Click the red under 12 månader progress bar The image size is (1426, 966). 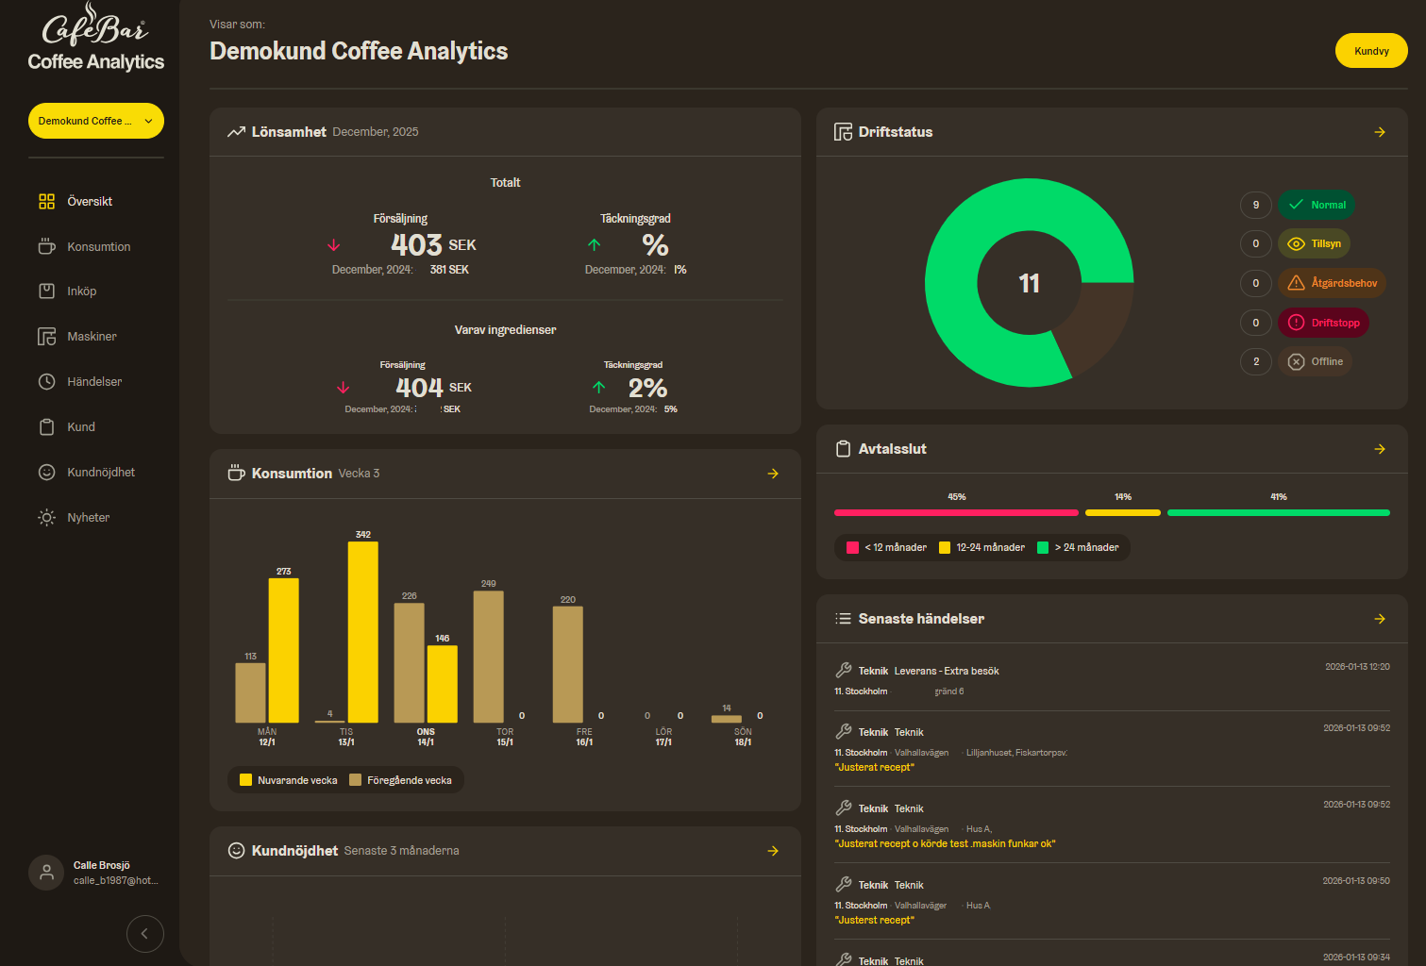tap(955, 513)
